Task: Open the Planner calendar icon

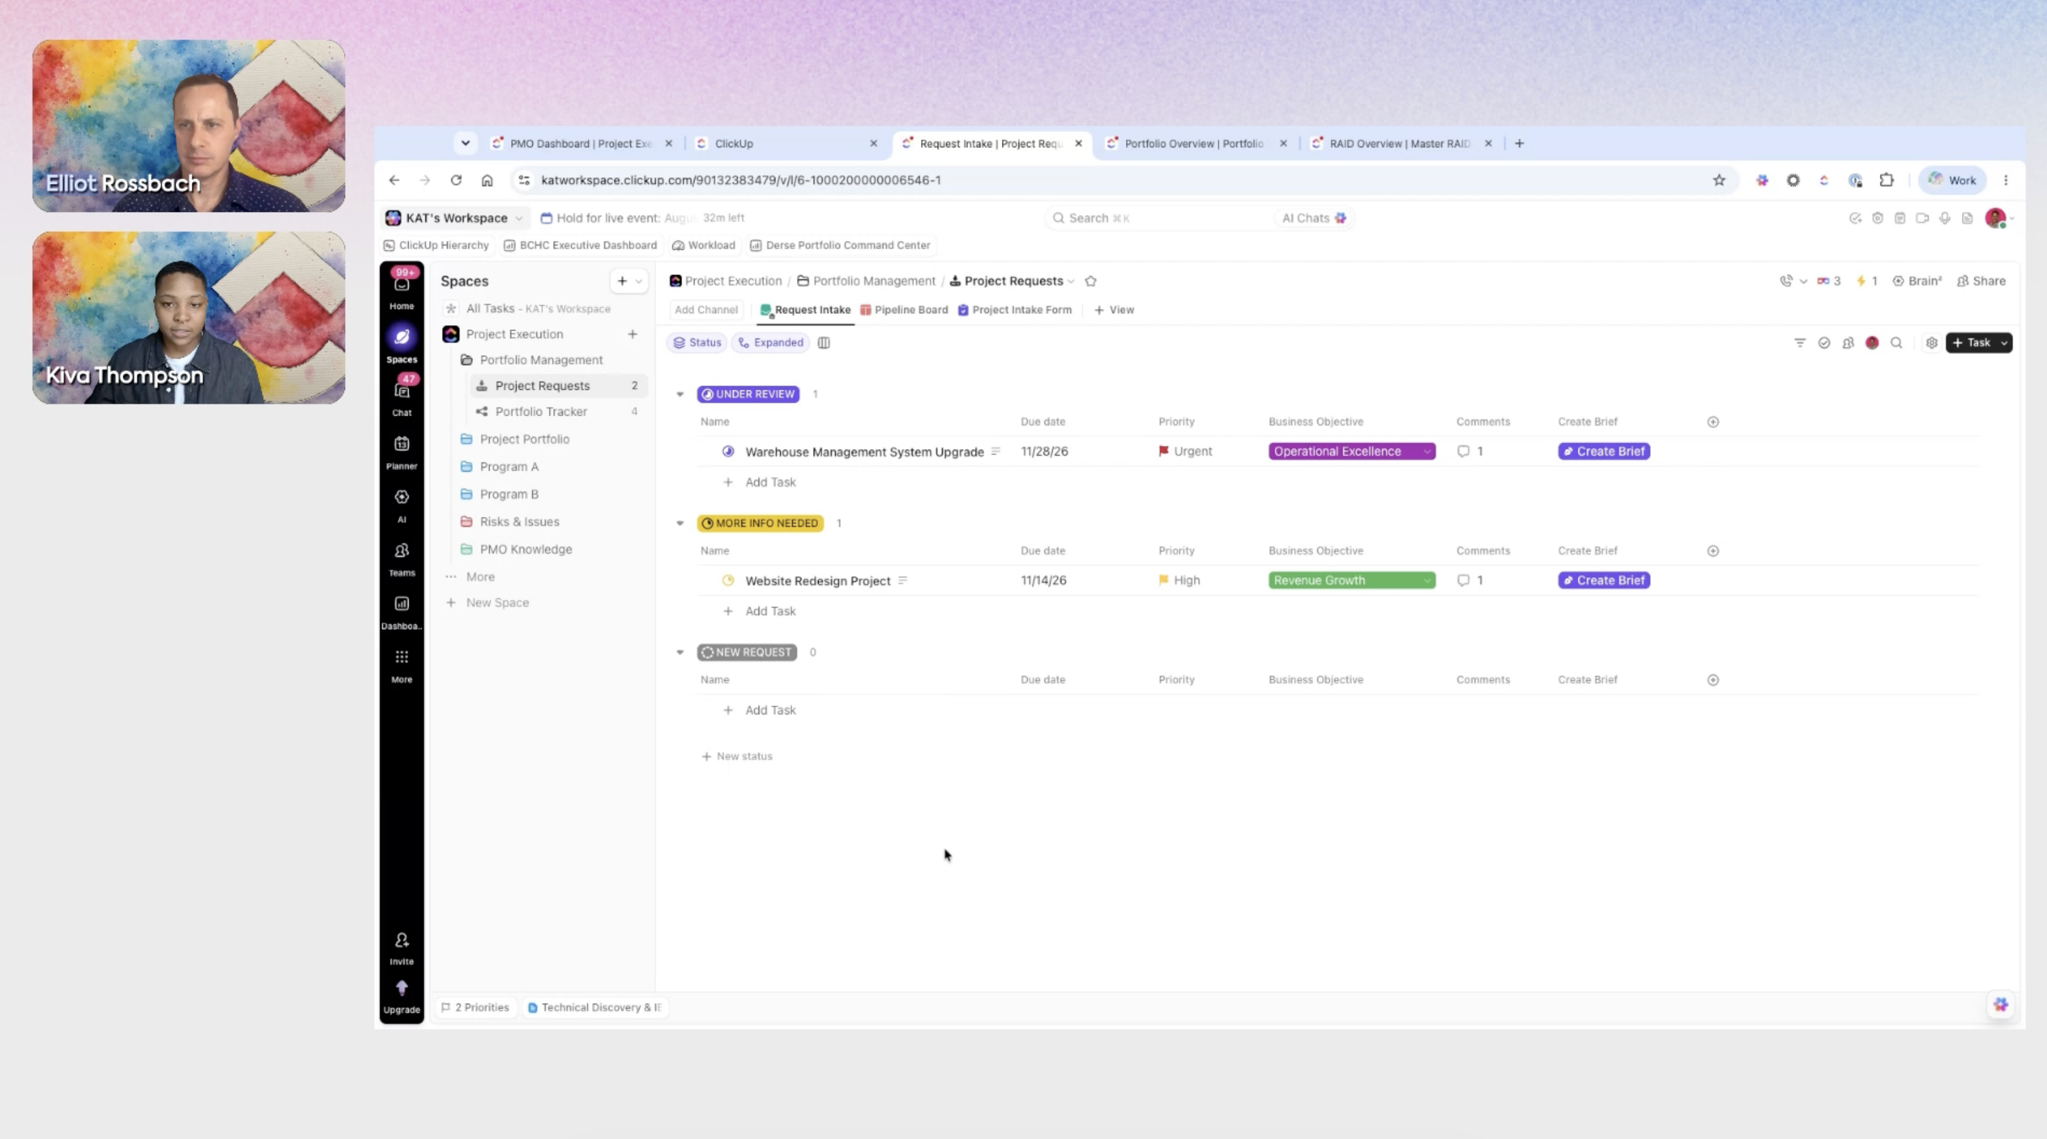Action: click(401, 444)
